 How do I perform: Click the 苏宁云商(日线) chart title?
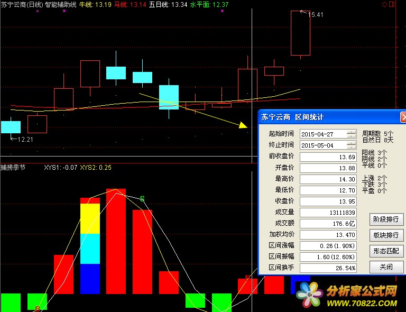[22, 4]
